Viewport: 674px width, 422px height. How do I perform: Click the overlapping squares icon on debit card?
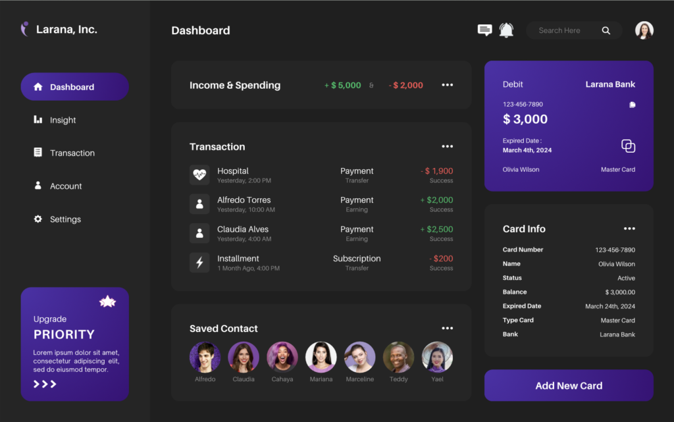pyautogui.click(x=628, y=146)
